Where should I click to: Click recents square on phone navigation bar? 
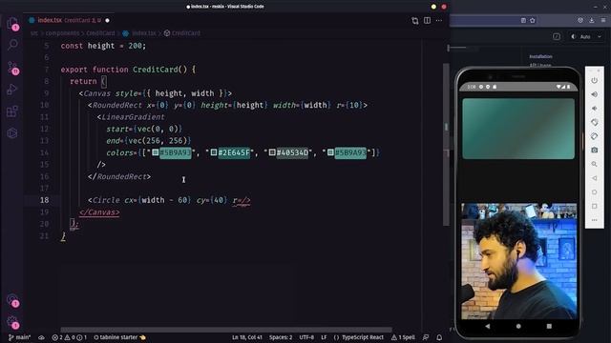pos(549,326)
